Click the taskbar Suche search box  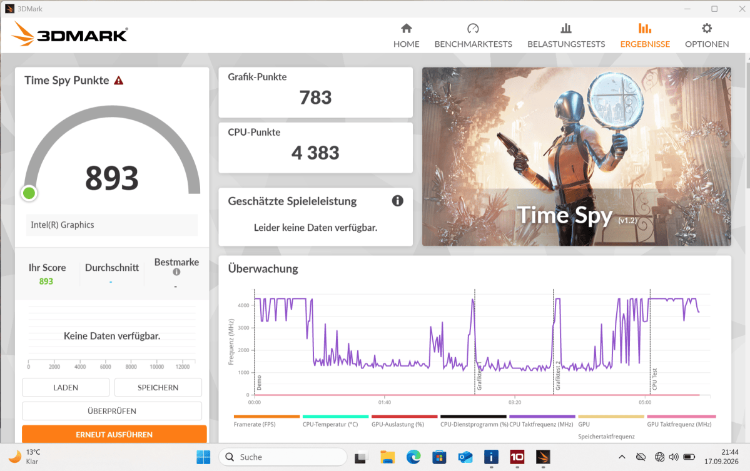pyautogui.click(x=283, y=457)
